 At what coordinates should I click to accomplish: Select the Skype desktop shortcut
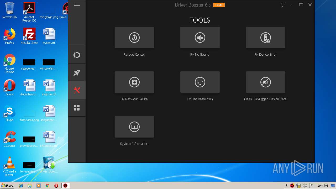(x=9, y=113)
